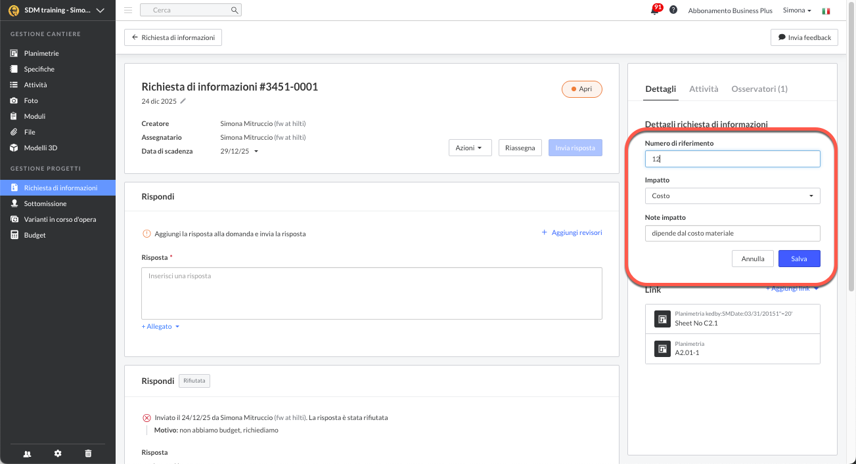Switch to the Attività tab
This screenshot has width=856, height=464.
coord(704,89)
